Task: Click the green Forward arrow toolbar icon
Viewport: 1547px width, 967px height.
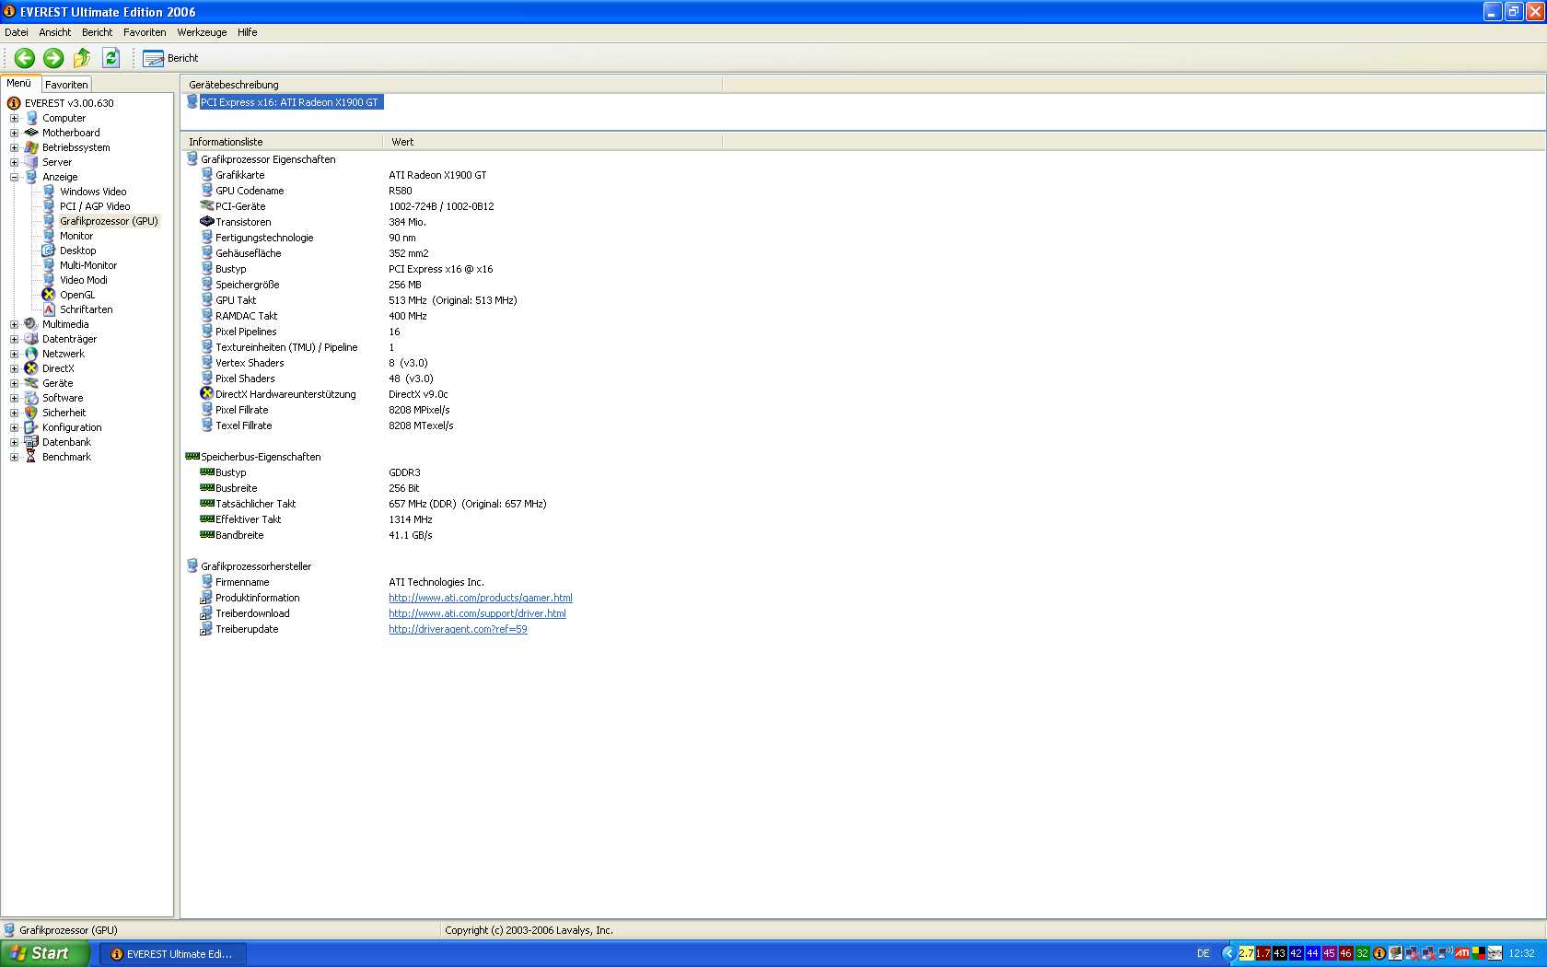Action: point(53,58)
